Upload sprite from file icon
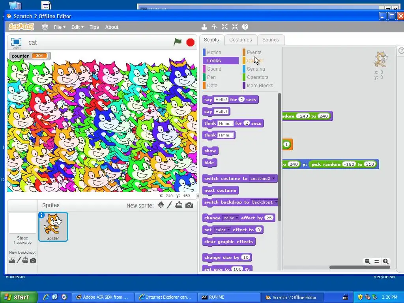This screenshot has height=303, width=404. 179,205
